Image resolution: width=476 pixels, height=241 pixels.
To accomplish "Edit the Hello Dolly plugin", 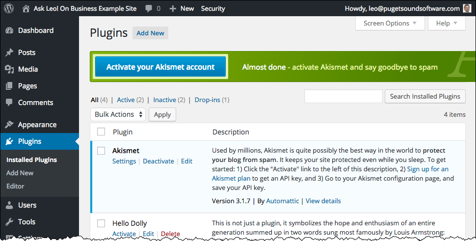I will coord(149,234).
